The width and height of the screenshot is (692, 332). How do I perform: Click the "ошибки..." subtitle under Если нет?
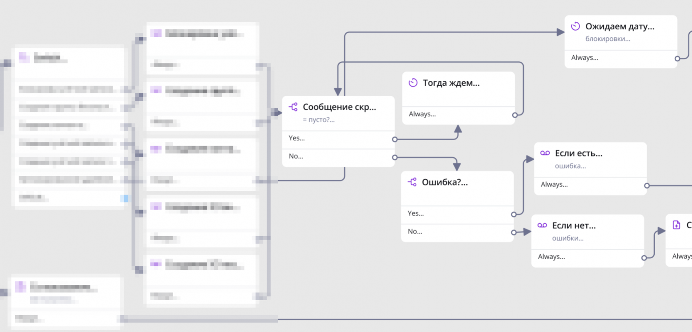[x=568, y=238]
